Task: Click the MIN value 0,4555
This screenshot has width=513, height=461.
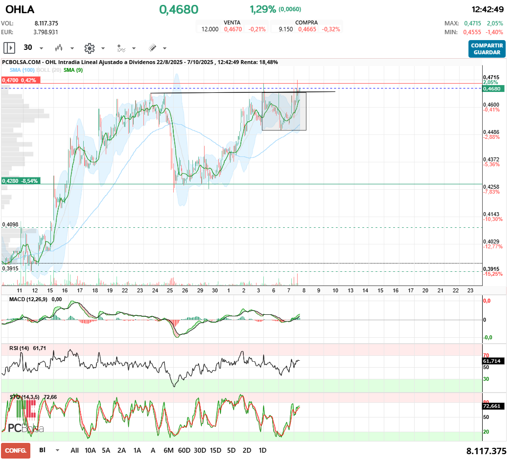Action: [x=472, y=32]
